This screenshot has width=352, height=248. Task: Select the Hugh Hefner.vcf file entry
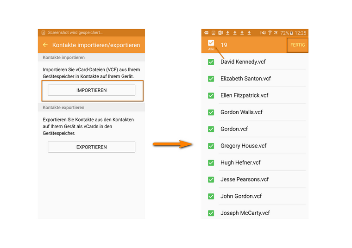240,162
